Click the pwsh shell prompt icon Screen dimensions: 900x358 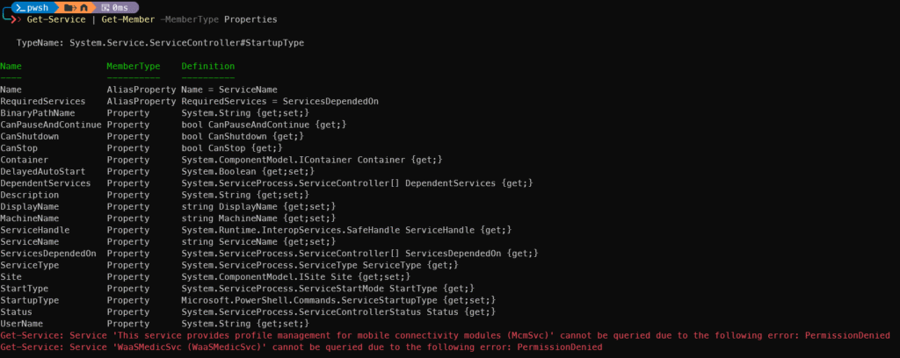click(x=21, y=7)
